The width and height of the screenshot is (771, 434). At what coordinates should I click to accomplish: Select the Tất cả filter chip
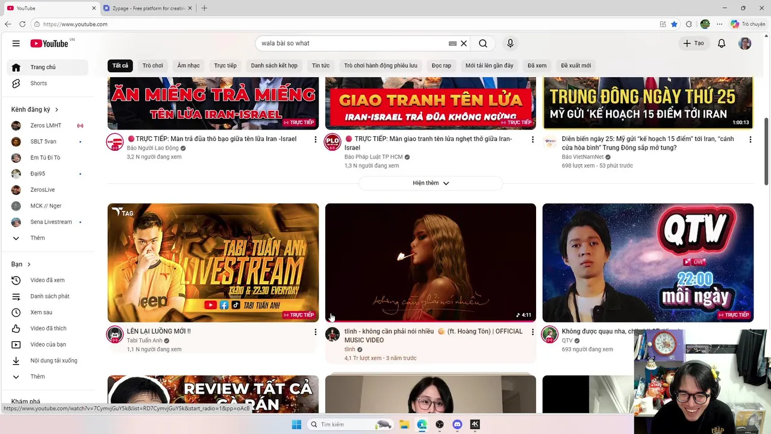(120, 66)
